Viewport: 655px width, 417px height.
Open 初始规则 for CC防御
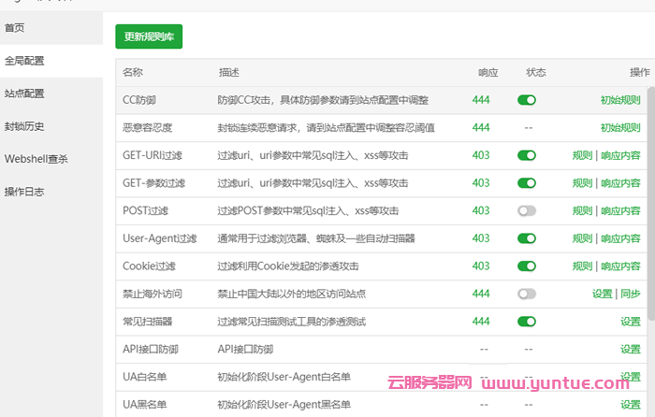point(619,100)
